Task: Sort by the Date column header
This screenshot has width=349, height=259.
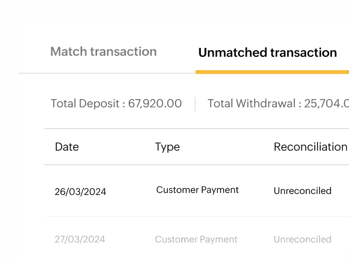Action: click(x=67, y=147)
